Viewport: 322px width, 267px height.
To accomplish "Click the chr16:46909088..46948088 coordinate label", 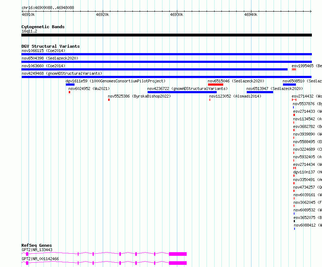I will click(x=48, y=8).
